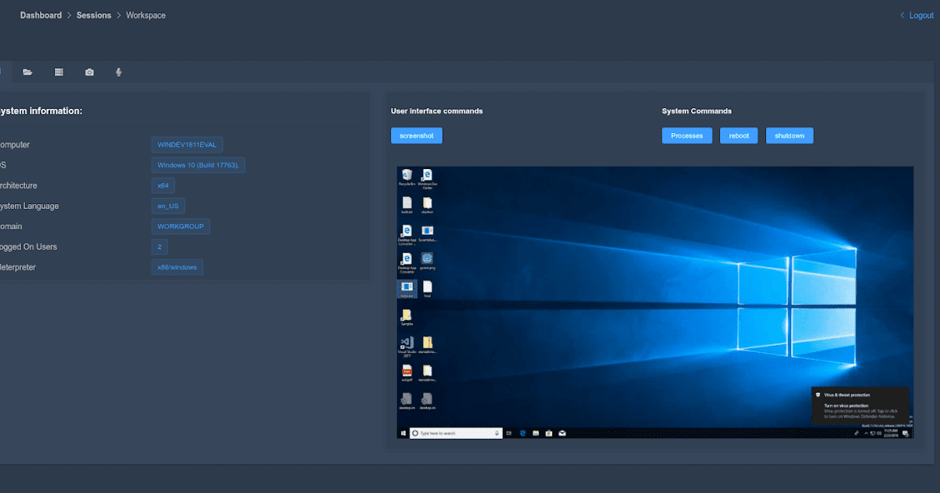
Task: Click zipped folder icon beside Visual Studio
Action: [x=427, y=345]
